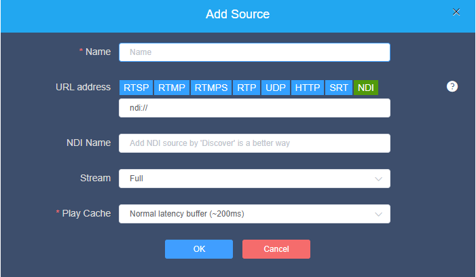Click the OK button
476x277 pixels.
(199, 249)
